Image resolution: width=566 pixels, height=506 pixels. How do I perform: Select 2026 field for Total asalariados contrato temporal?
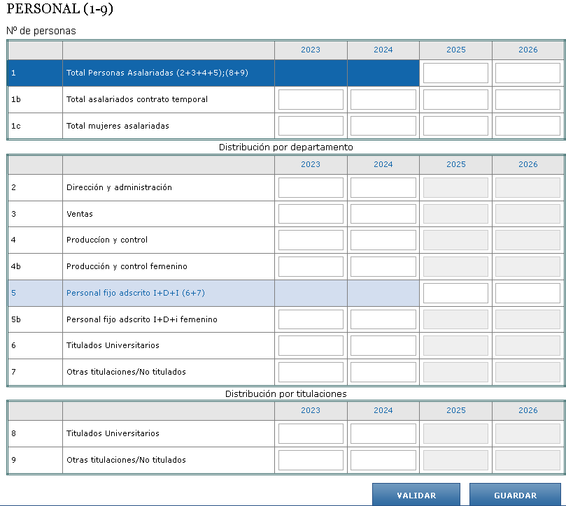(528, 100)
